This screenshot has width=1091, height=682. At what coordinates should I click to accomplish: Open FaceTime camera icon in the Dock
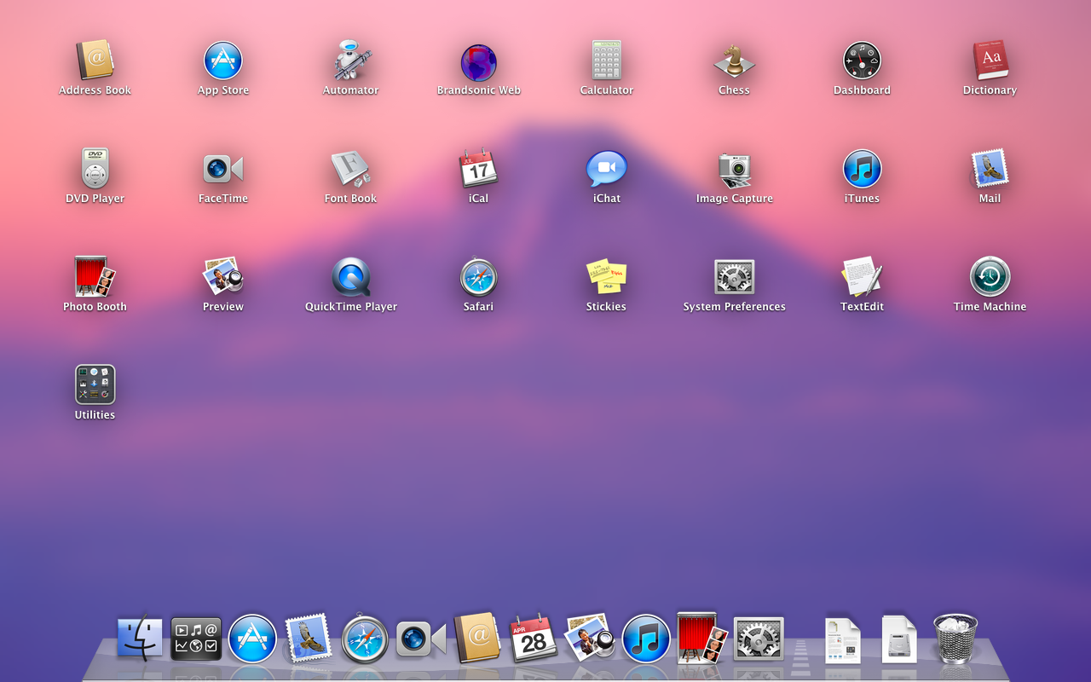coord(421,639)
